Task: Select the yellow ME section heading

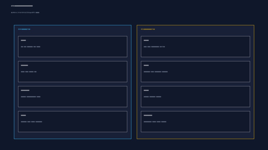Action: point(148,29)
